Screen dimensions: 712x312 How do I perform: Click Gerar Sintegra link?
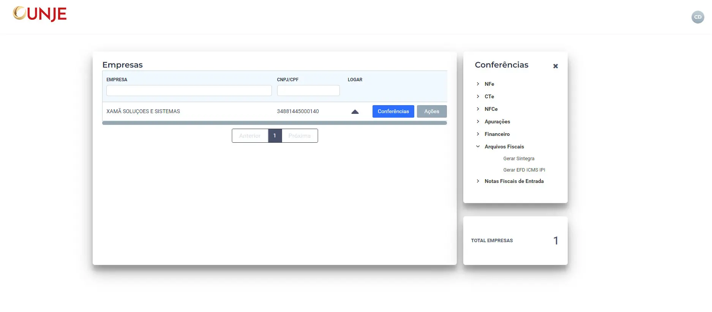point(519,159)
